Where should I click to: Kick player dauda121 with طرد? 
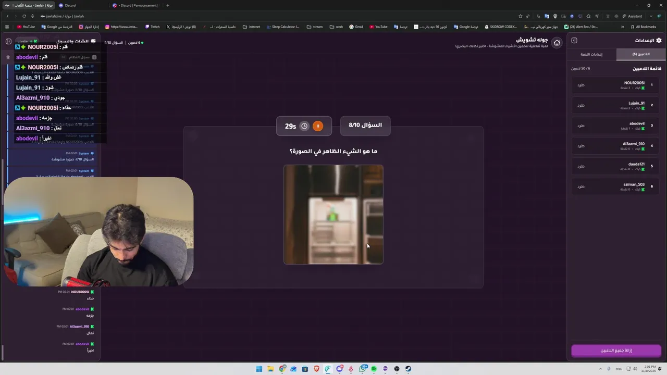click(x=581, y=166)
